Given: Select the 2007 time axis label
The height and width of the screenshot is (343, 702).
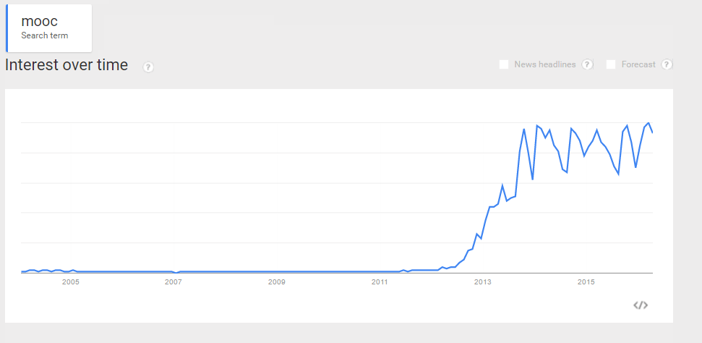Looking at the screenshot, I should coord(173,282).
